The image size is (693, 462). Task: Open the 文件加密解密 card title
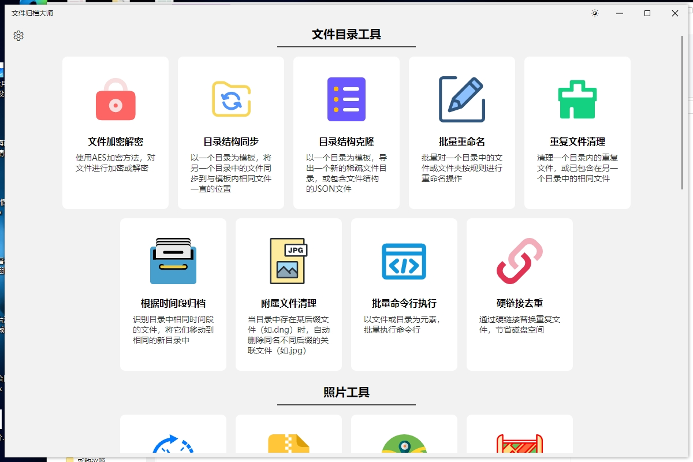[x=115, y=141]
